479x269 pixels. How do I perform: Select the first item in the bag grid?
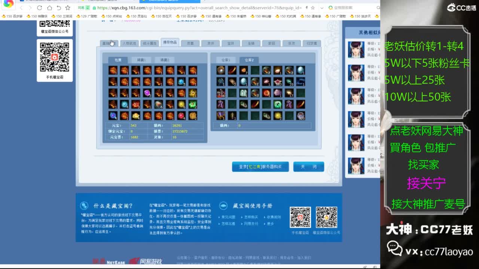113,70
